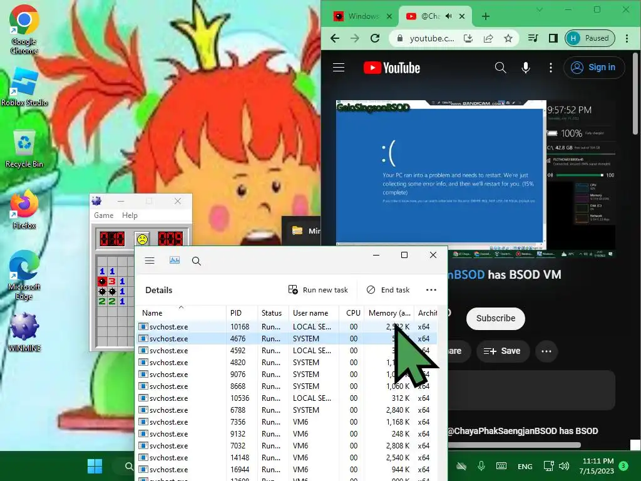641x481 pixels.
Task: Open more actions ellipsis under video
Action: click(x=546, y=351)
